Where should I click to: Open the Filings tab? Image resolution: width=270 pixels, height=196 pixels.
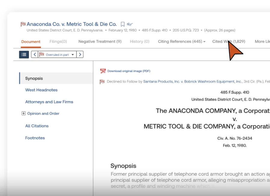(x=58, y=41)
